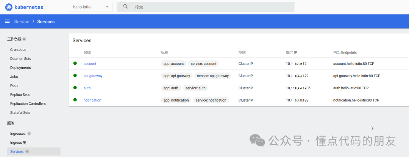Click the 工作负载 section heading
Image resolution: width=409 pixels, height=157 pixels.
coord(14,39)
